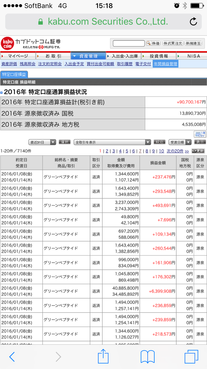Go to results page 6
The width and height of the screenshot is (207, 369).
(x=133, y=151)
